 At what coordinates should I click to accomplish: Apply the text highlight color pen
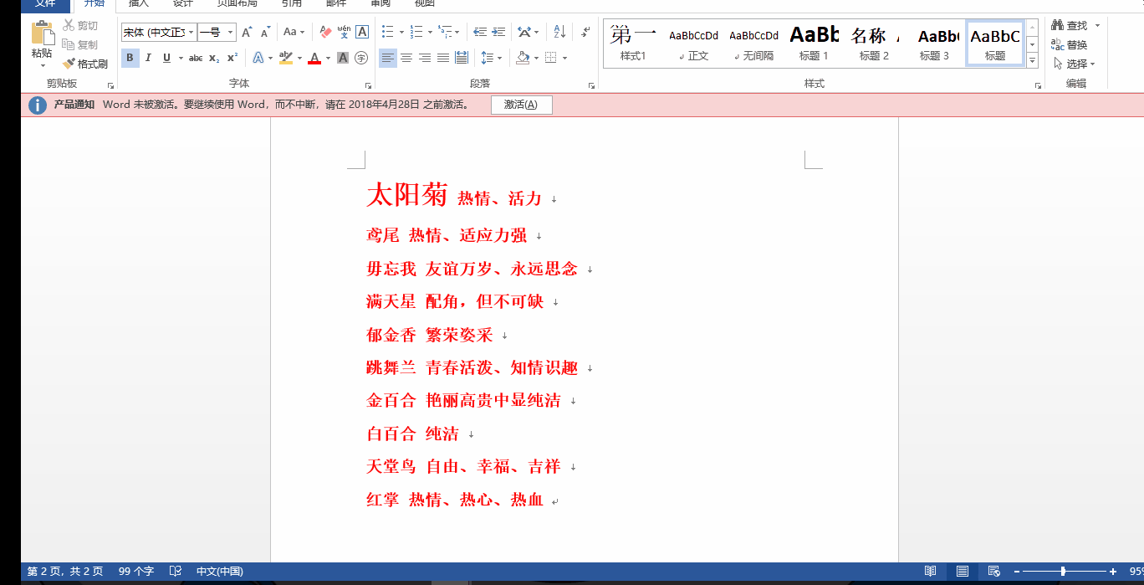[x=285, y=58]
